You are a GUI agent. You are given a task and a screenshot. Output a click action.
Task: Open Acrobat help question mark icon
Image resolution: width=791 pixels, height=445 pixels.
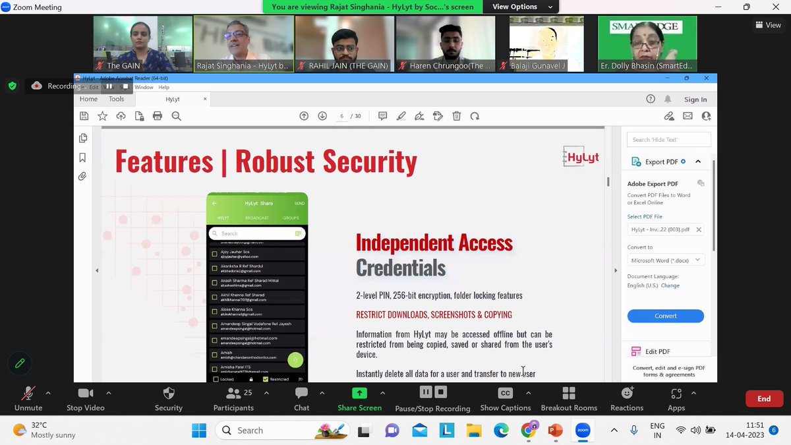[651, 99]
